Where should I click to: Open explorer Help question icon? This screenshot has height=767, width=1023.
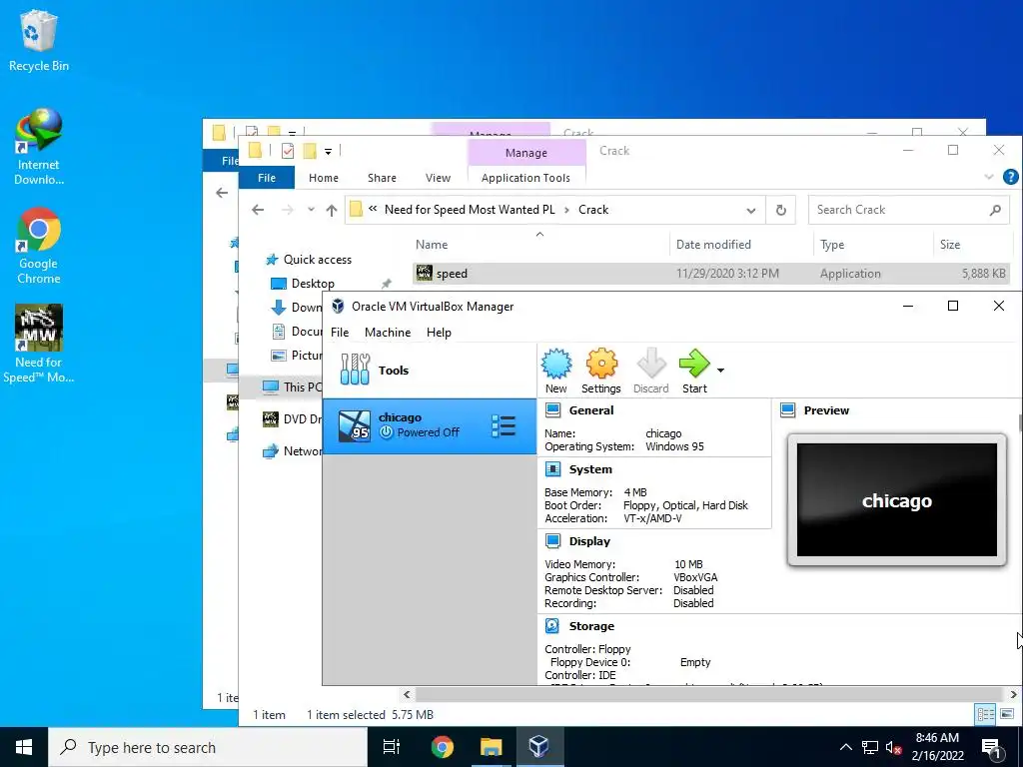click(x=1011, y=177)
